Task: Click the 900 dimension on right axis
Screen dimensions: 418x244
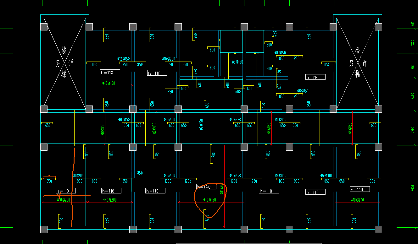Action: (x=413, y=24)
